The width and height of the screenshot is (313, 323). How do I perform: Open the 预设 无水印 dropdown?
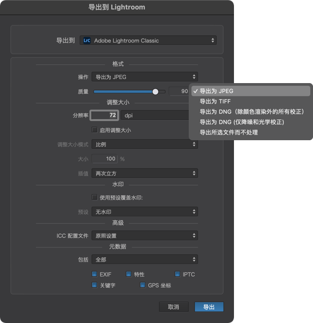point(145,211)
